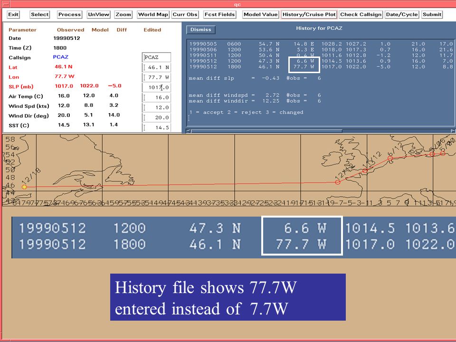456x342 pixels.
Task: Click Check Callsign
Action: (361, 15)
